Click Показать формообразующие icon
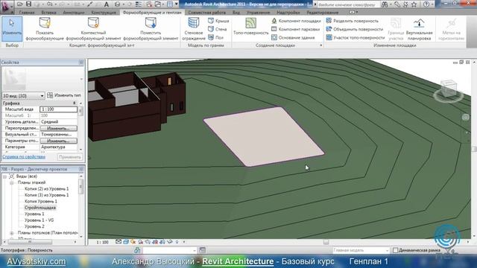The height and width of the screenshot is (268, 477). click(45, 23)
